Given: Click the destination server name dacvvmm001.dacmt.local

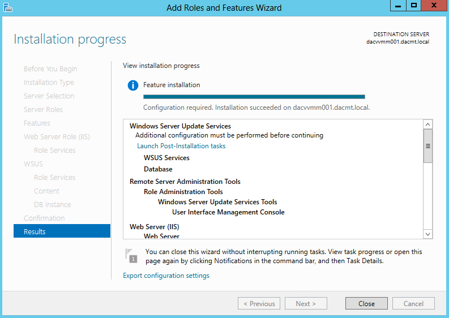Looking at the screenshot, I should (x=397, y=42).
